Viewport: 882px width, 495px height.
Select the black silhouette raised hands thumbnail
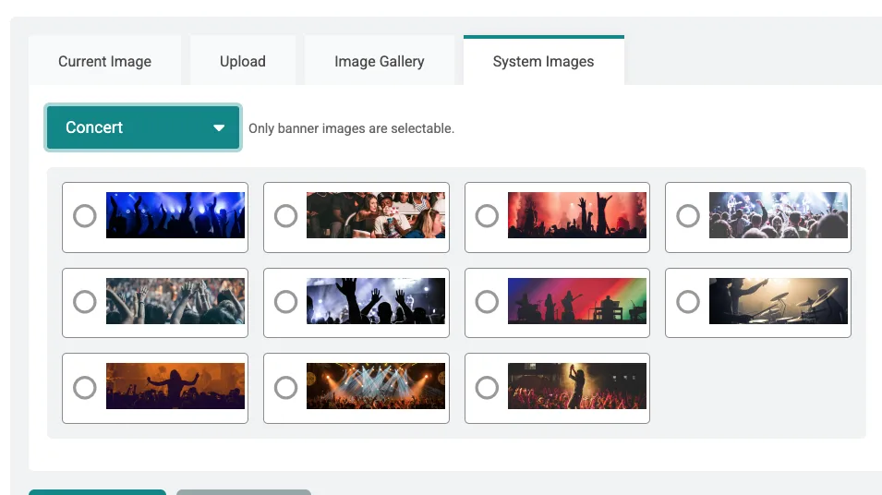click(x=376, y=301)
